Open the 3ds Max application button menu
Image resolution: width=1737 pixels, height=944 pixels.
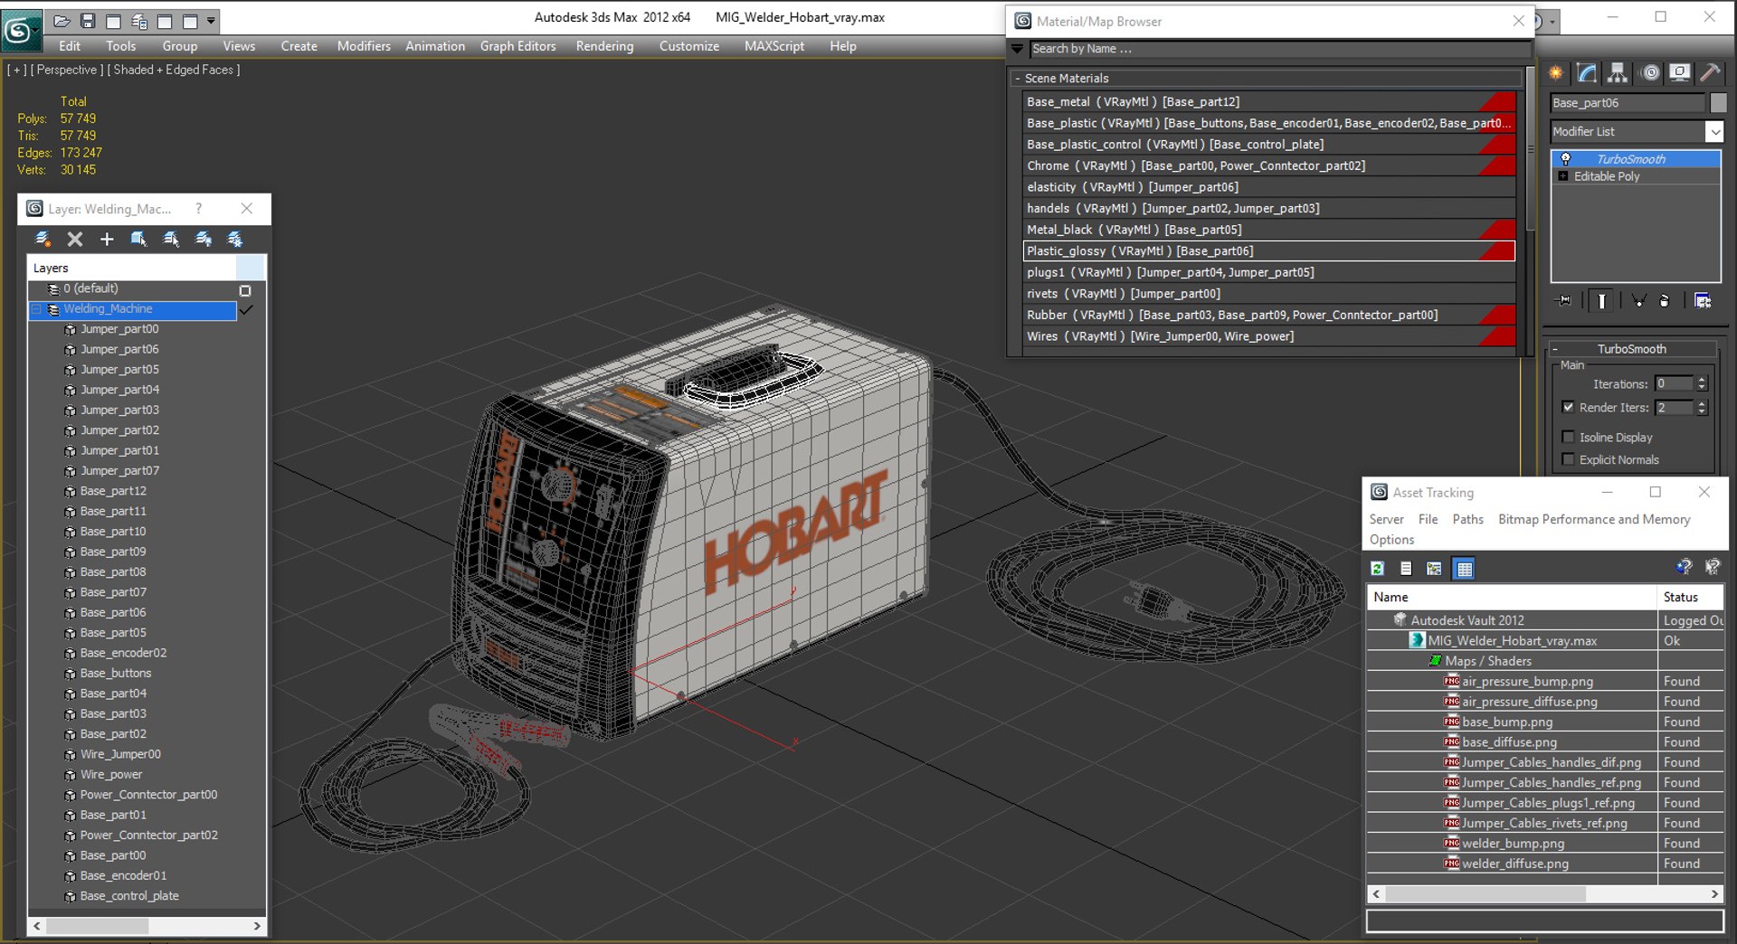click(x=20, y=30)
